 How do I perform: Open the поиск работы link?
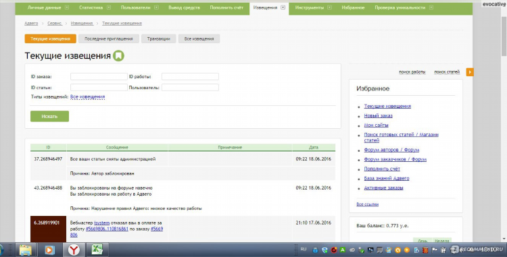point(412,72)
